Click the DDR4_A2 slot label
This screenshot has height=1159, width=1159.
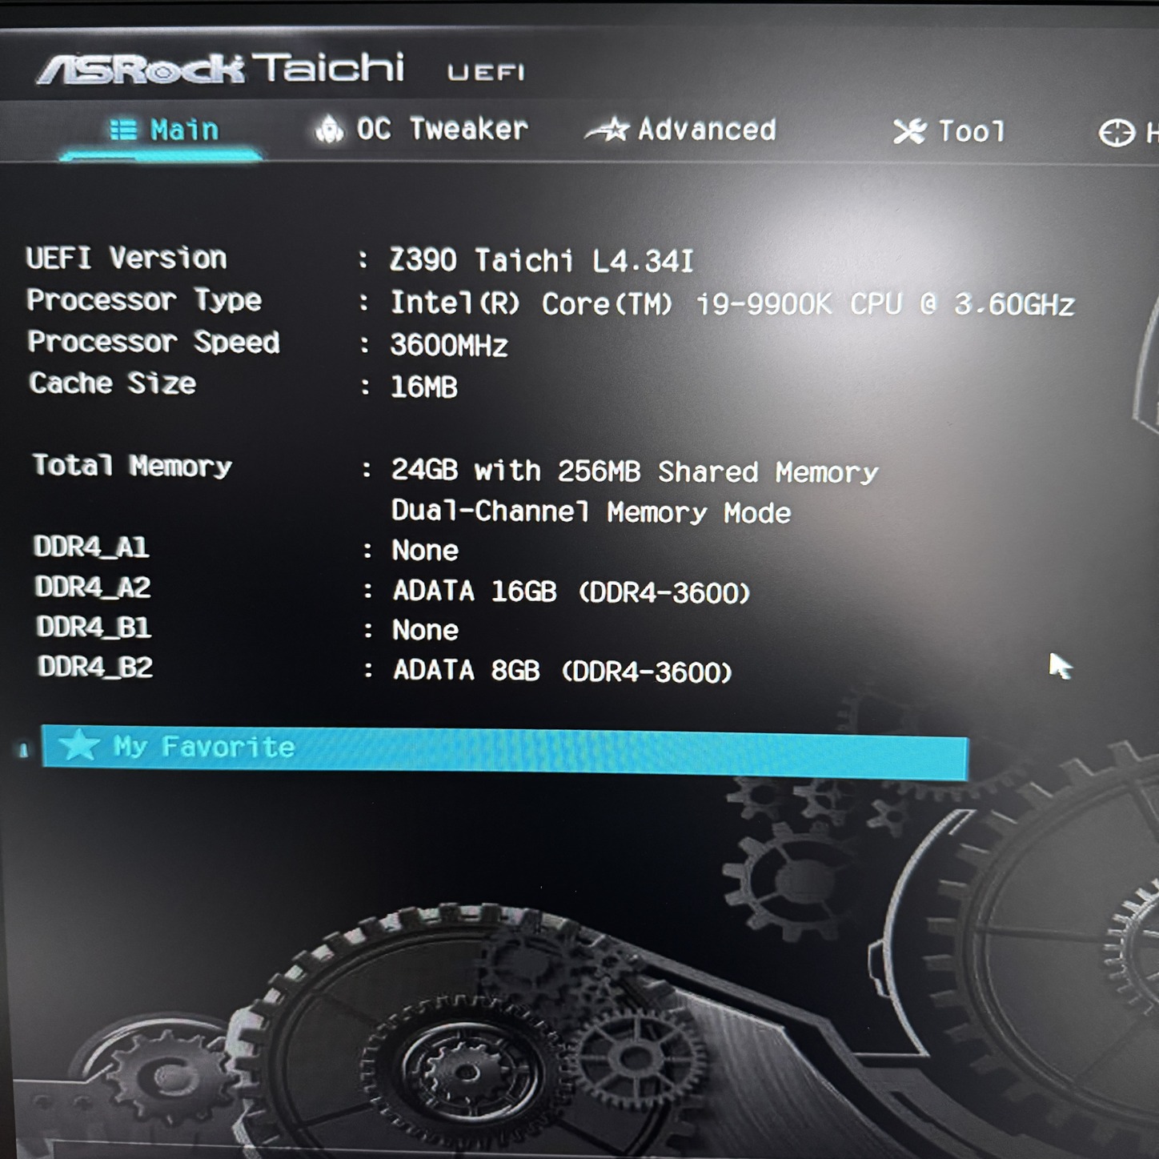coord(93,588)
